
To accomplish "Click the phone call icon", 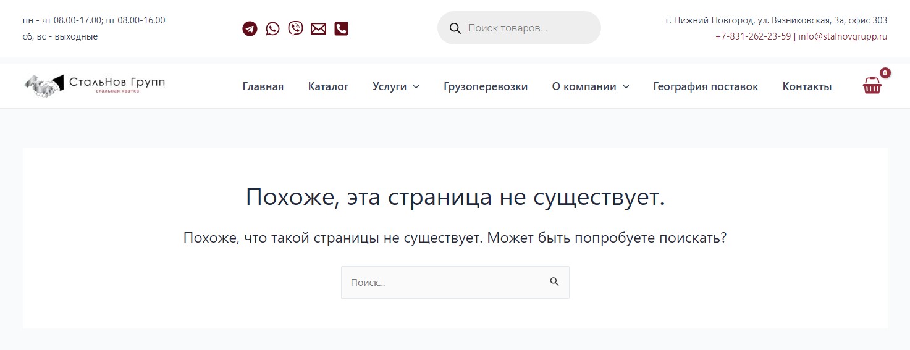I will click(341, 28).
